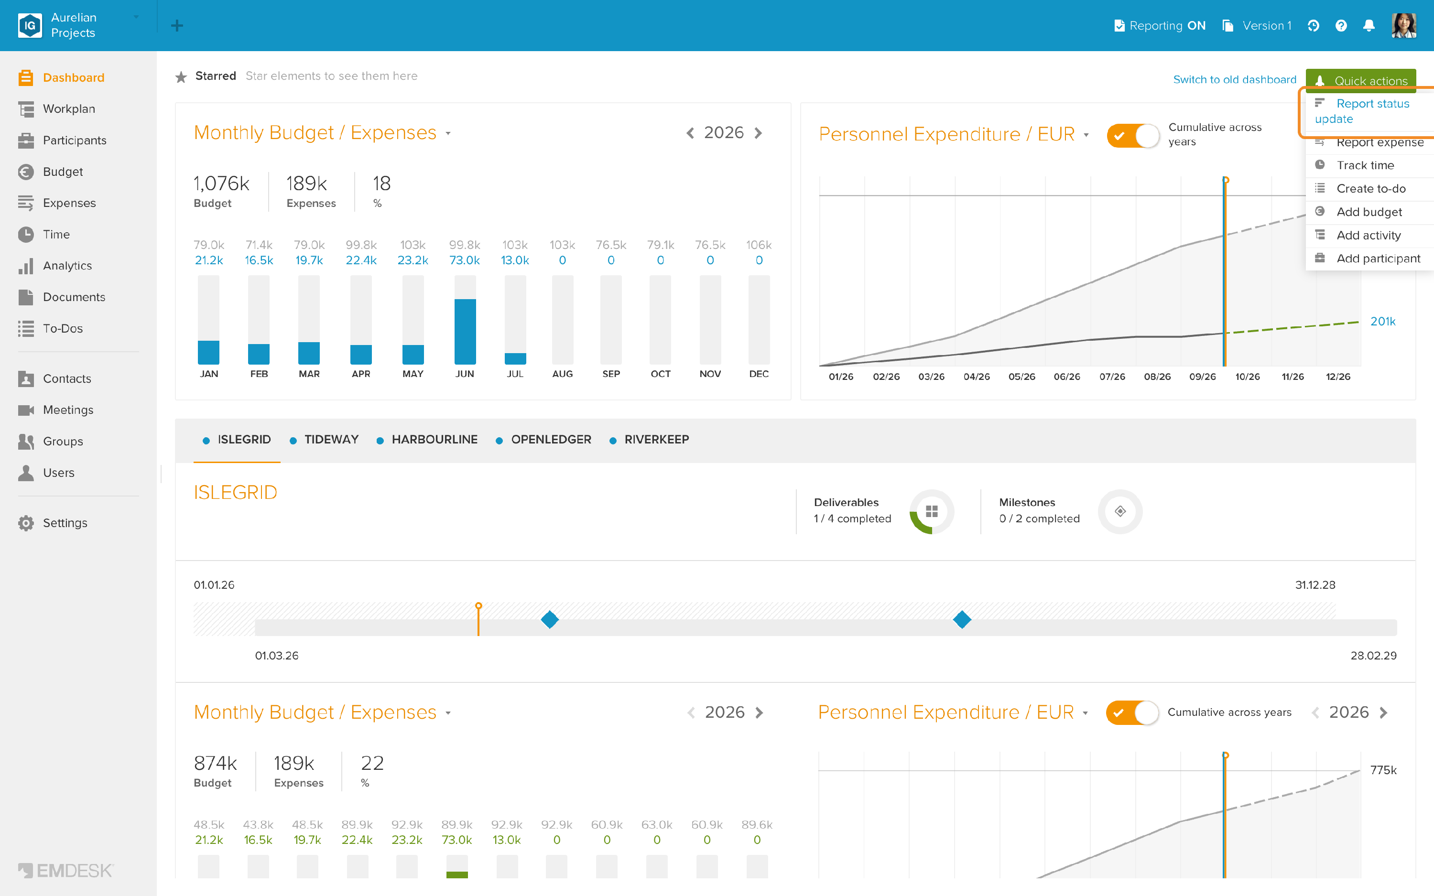Toggle lower Cumulative across years switch
Image resolution: width=1434 pixels, height=896 pixels.
pyautogui.click(x=1132, y=712)
